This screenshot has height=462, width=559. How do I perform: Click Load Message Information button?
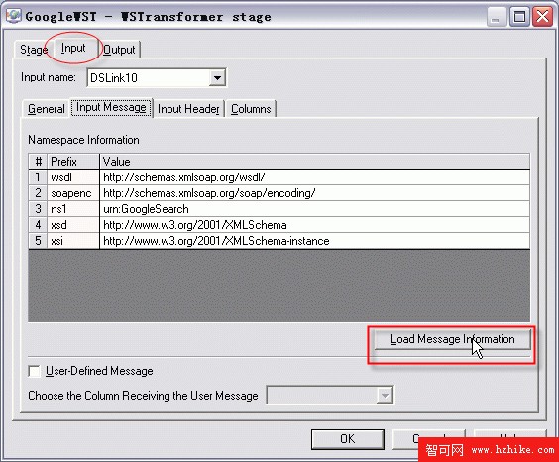(452, 339)
